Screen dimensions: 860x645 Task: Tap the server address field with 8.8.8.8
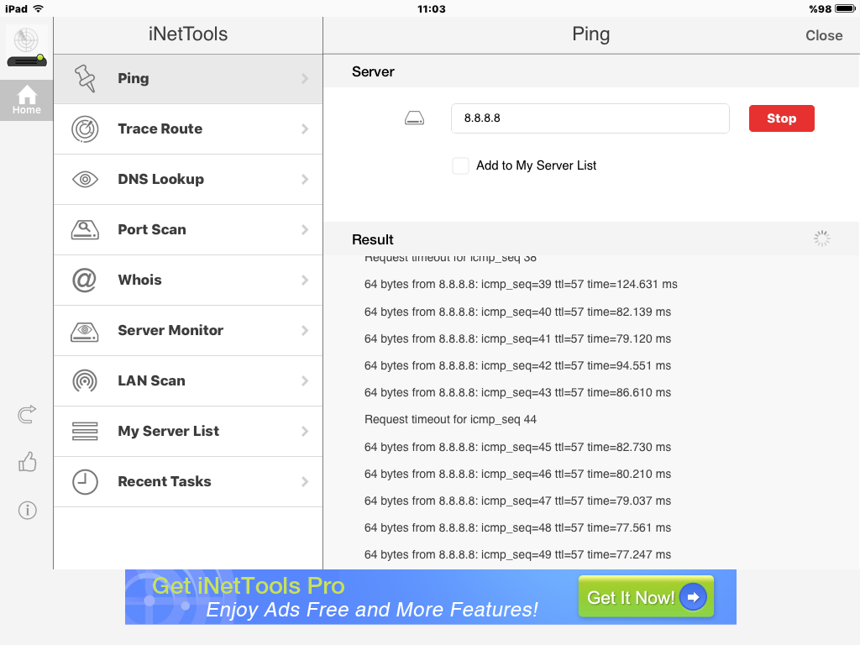coord(590,118)
